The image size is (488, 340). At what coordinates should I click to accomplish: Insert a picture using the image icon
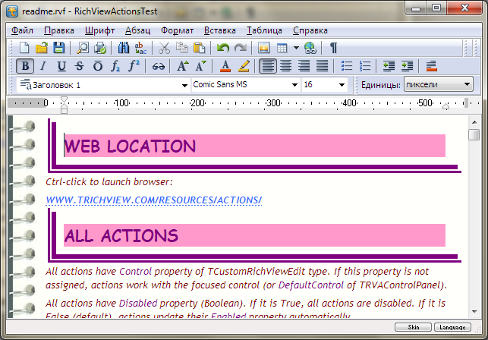coord(264,48)
